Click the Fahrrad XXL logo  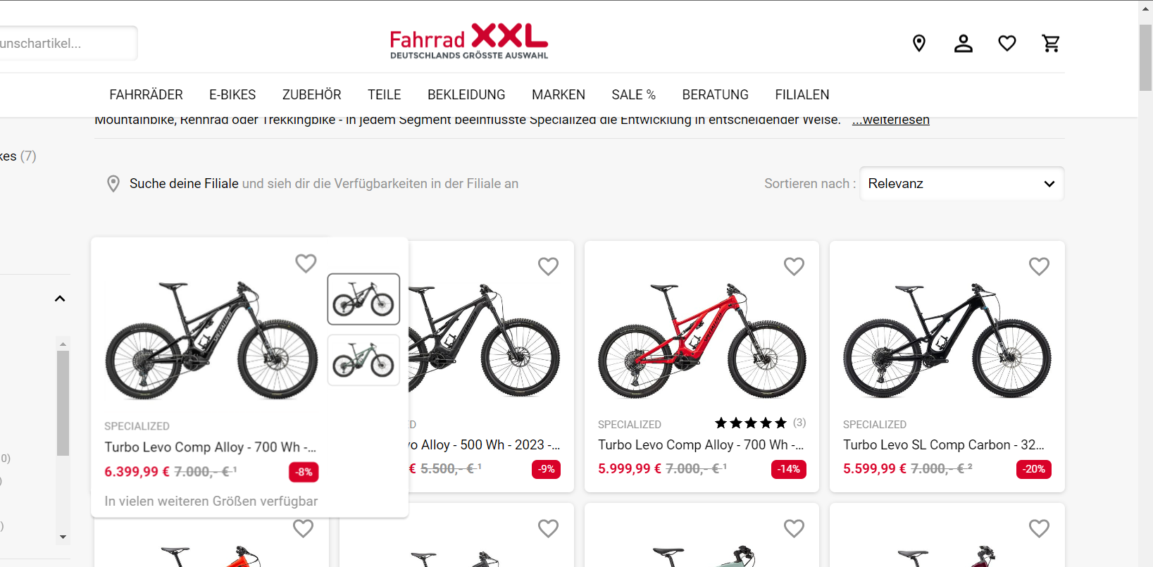469,42
